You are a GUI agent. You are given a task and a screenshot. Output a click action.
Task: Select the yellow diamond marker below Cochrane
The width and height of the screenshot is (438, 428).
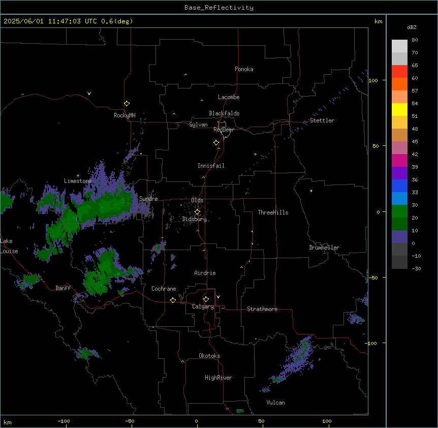[173, 300]
